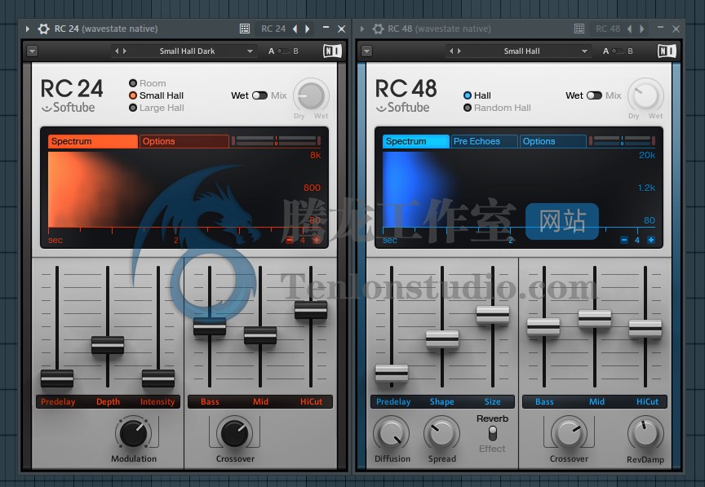Click the RC 48 level meter display
This screenshot has width=705, height=487.
tap(622, 141)
